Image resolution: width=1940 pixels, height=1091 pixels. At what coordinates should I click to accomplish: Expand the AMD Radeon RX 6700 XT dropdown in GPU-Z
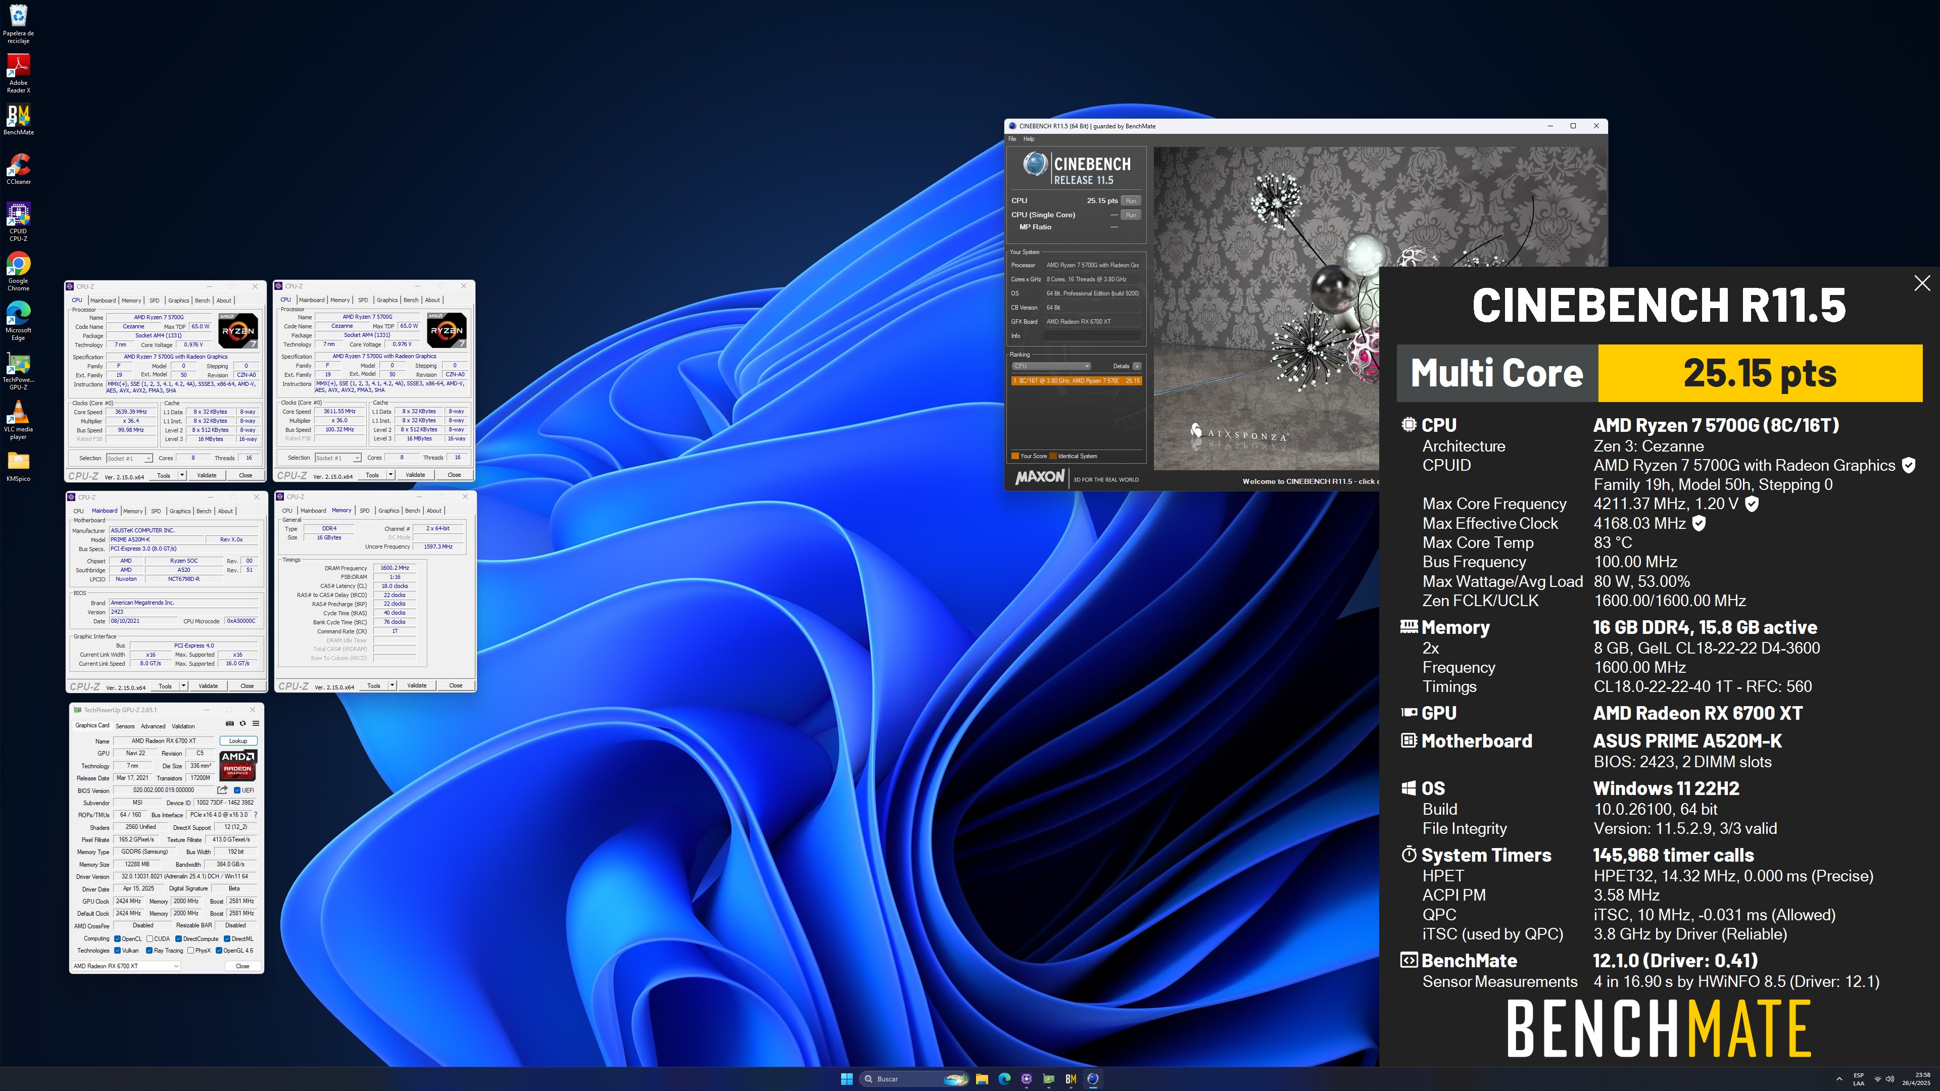pos(126,966)
